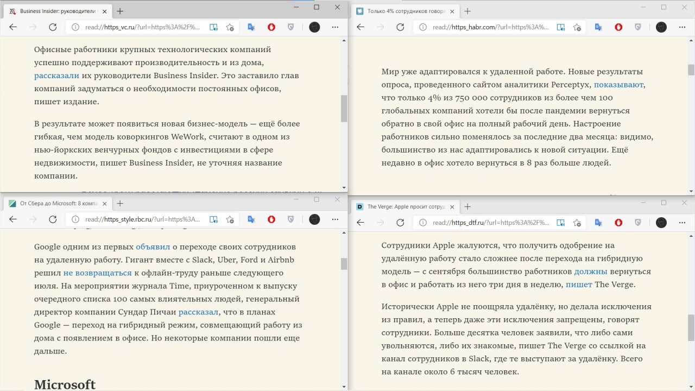The width and height of the screenshot is (695, 391).
Task: Add vc.ru page to favorites
Action: 230,27
